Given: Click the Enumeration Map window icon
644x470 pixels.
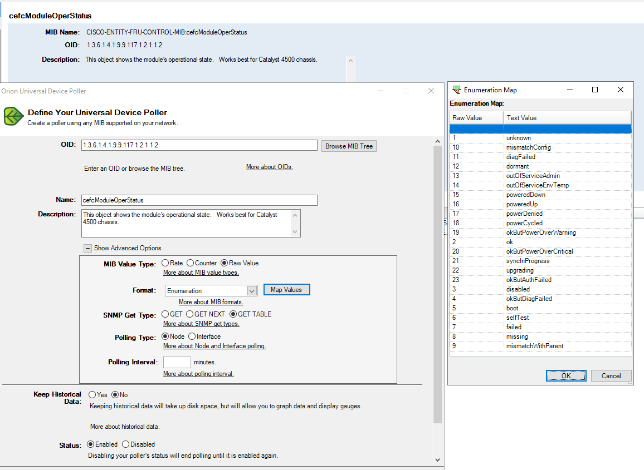Looking at the screenshot, I should [456, 90].
